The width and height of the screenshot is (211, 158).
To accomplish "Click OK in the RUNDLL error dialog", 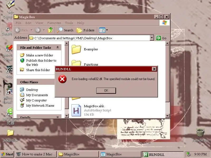I will coord(106,91).
